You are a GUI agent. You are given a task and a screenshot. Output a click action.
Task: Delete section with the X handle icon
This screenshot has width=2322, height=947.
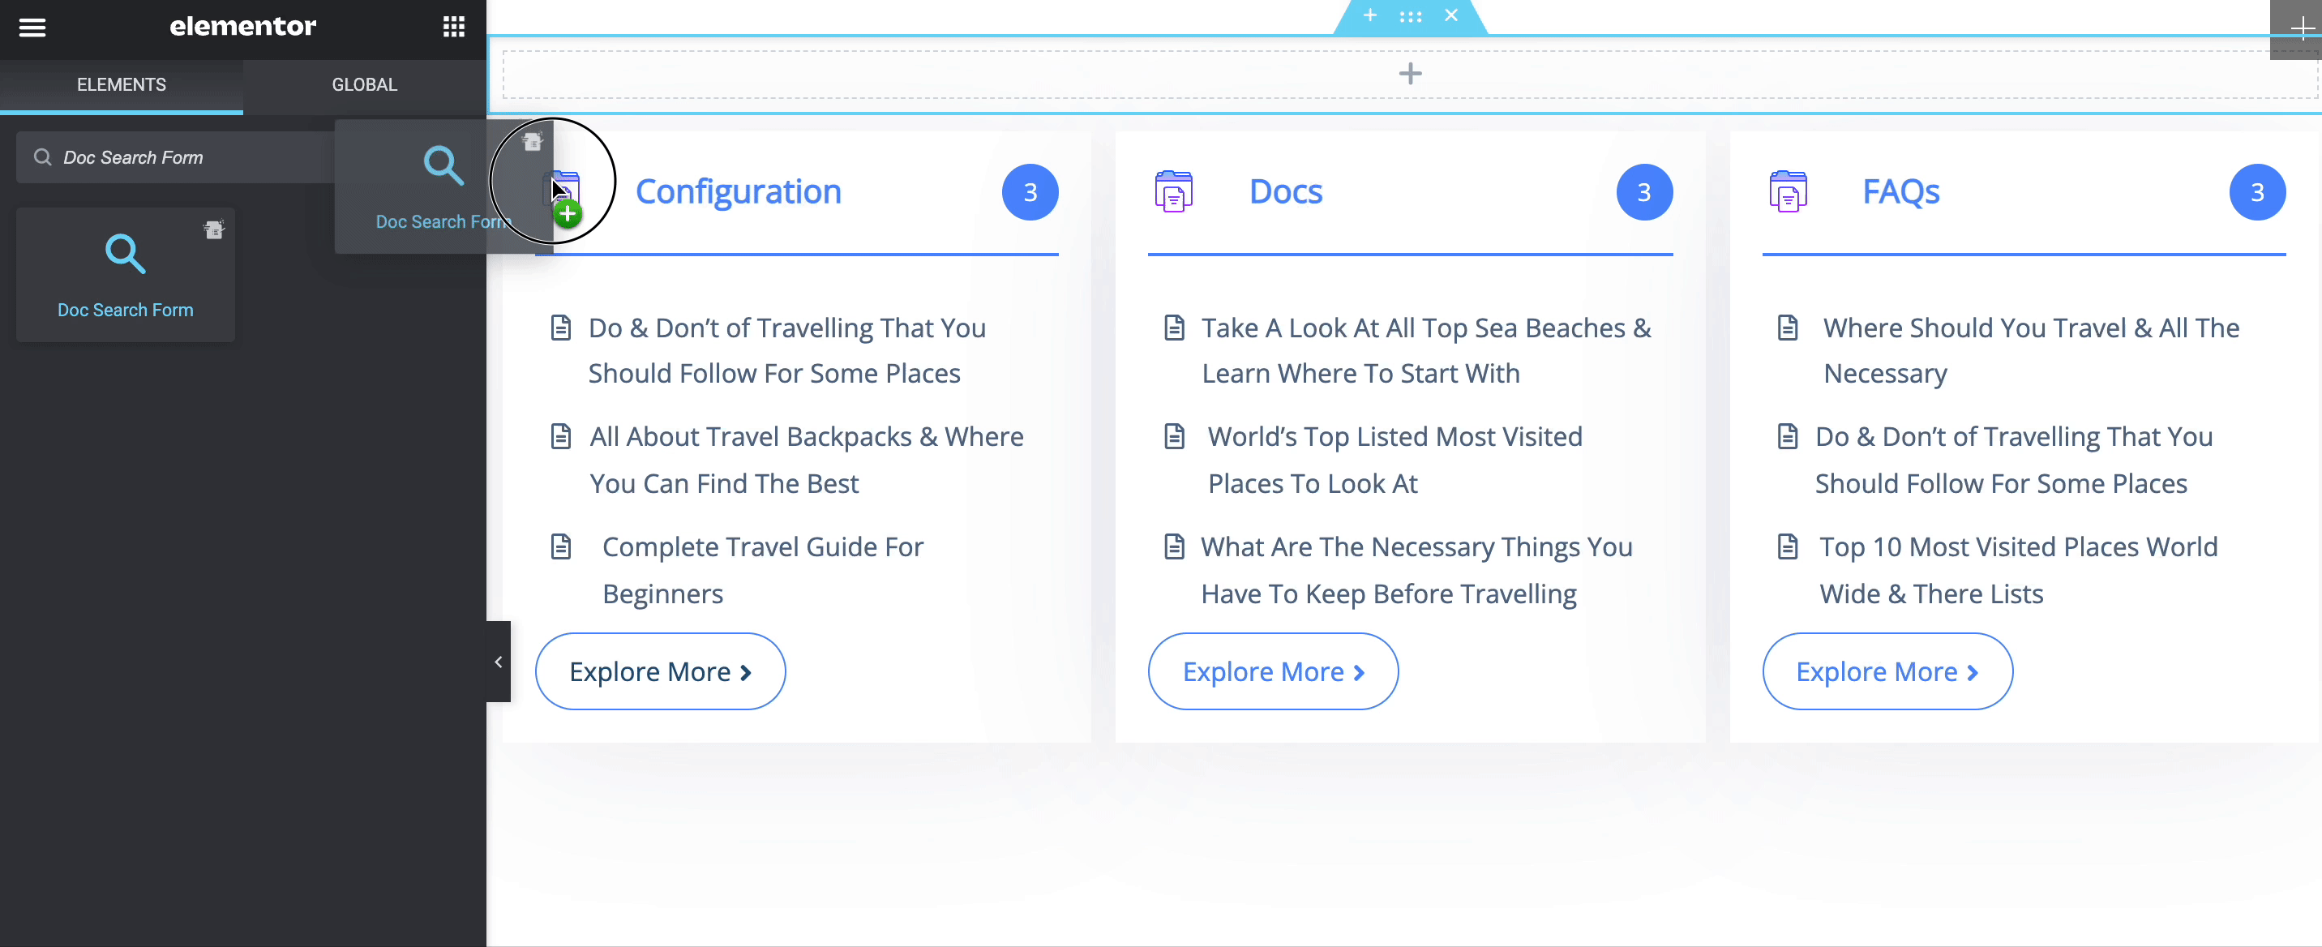point(1450,15)
